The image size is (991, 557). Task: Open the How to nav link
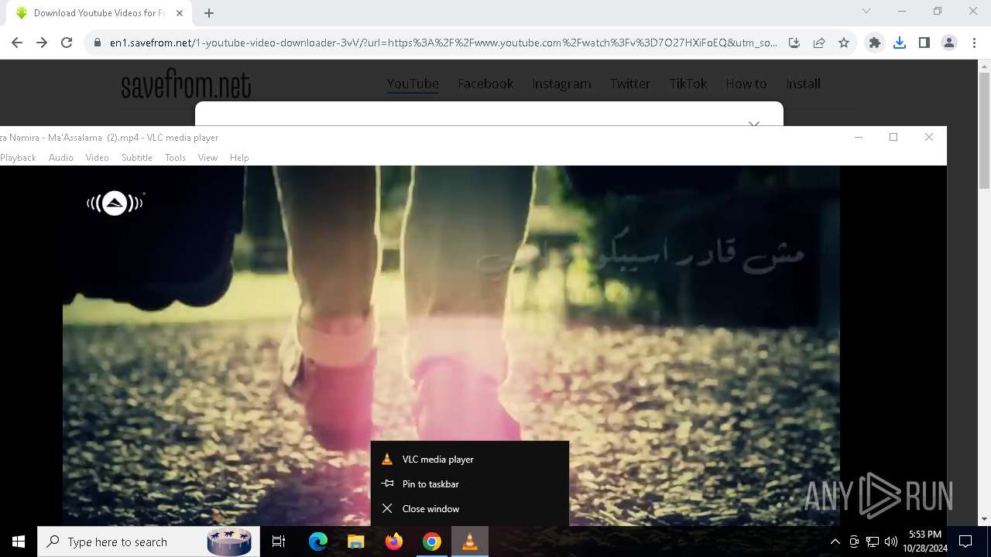click(746, 84)
